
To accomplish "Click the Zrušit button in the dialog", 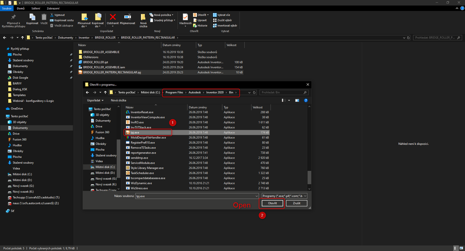I will point(297,203).
